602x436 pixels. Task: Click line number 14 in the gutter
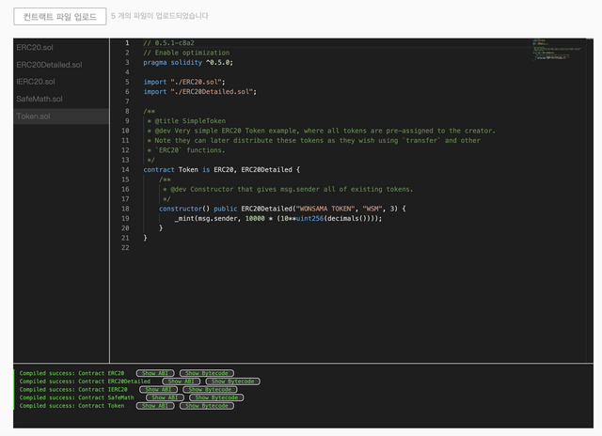coord(125,169)
